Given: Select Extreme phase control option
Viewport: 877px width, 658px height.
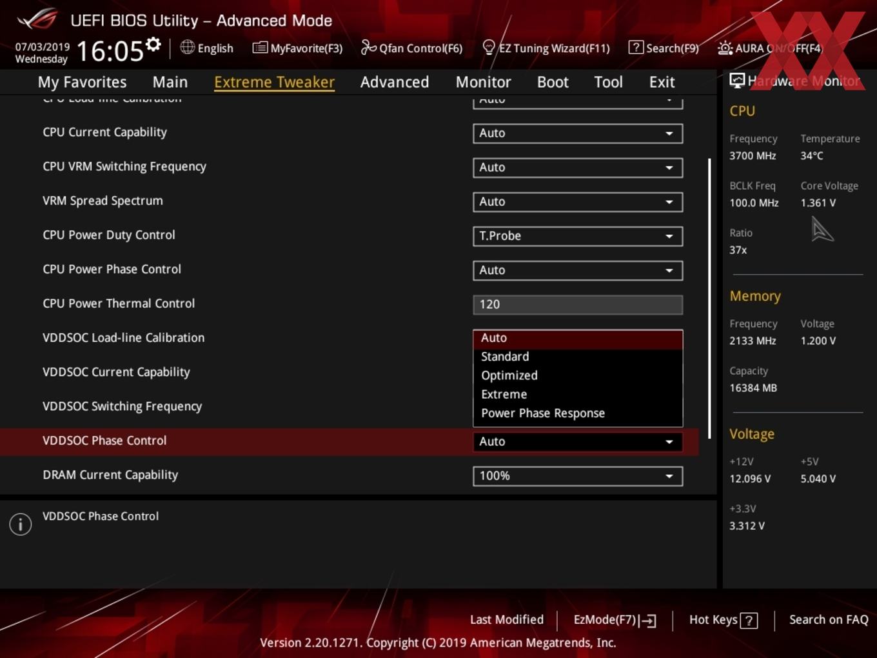Looking at the screenshot, I should click(578, 394).
